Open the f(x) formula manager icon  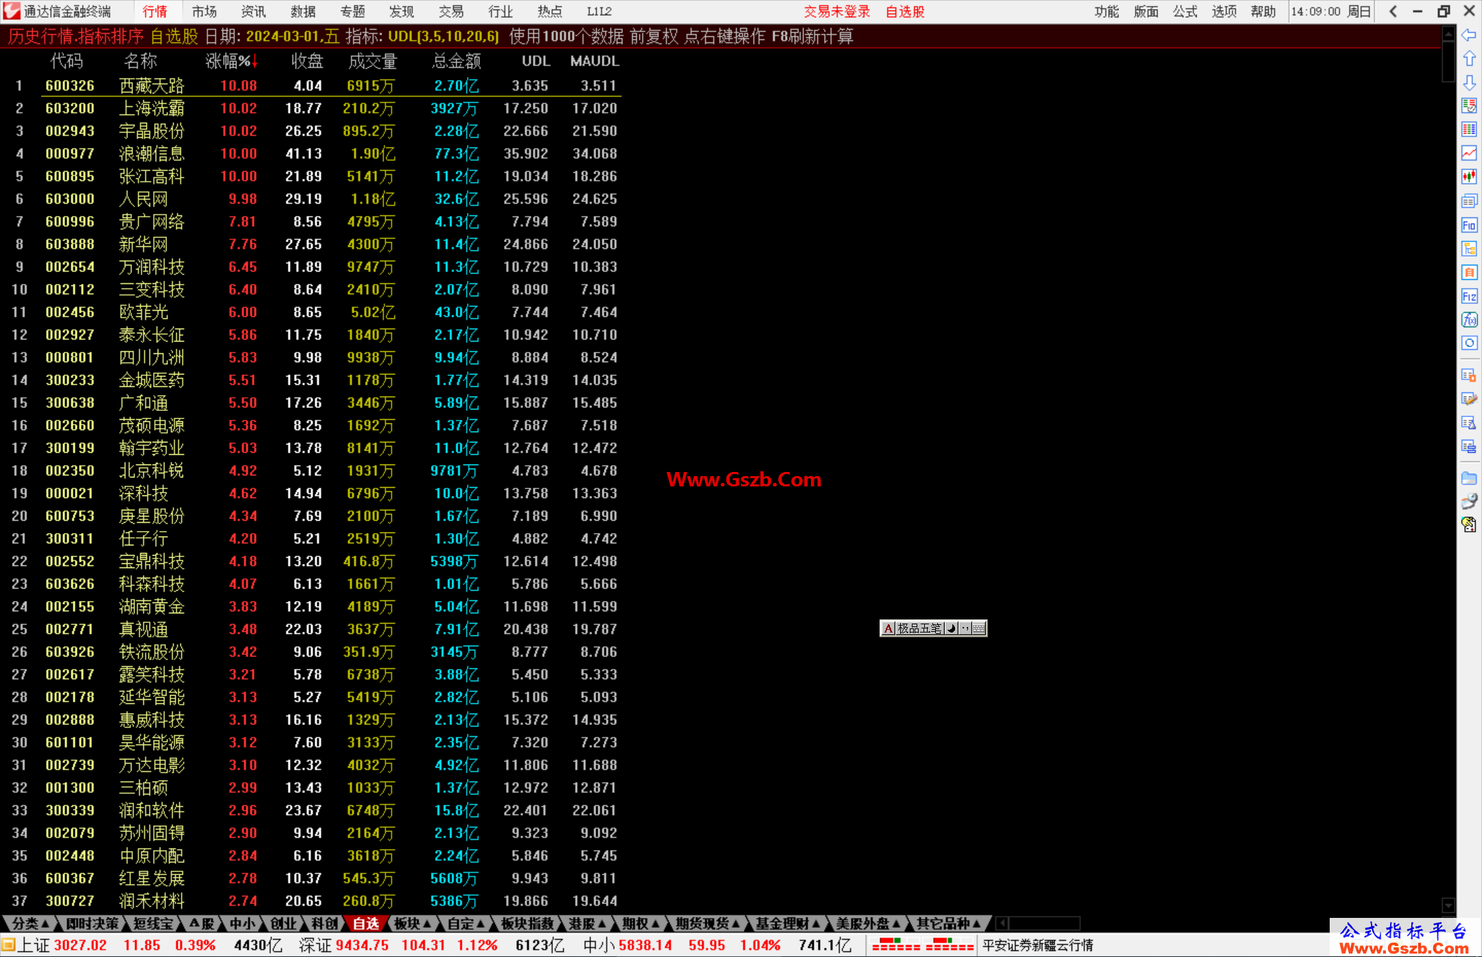tap(1469, 320)
